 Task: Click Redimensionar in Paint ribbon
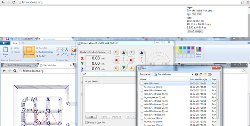coord(44,52)
